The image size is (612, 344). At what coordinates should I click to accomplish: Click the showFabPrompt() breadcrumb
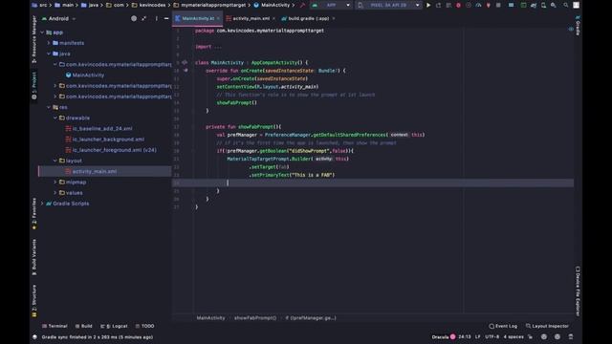(x=255, y=318)
